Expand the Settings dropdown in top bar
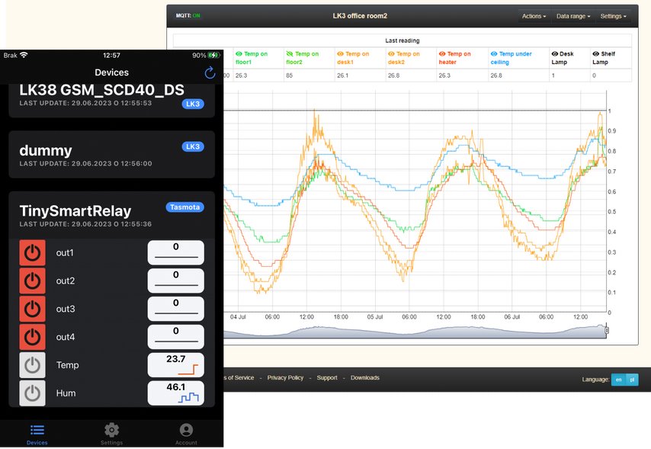Image resolution: width=651 pixels, height=449 pixels. click(613, 16)
